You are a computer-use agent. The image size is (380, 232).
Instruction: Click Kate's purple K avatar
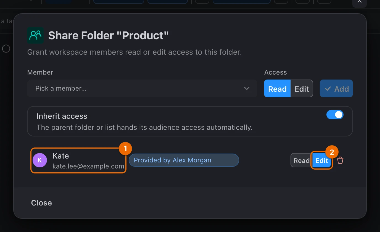coord(40,160)
